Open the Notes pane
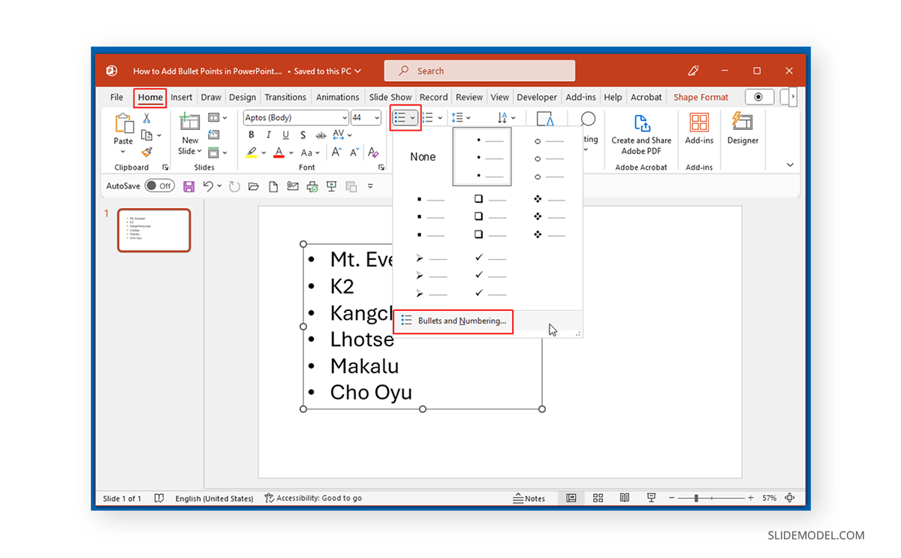 (530, 498)
